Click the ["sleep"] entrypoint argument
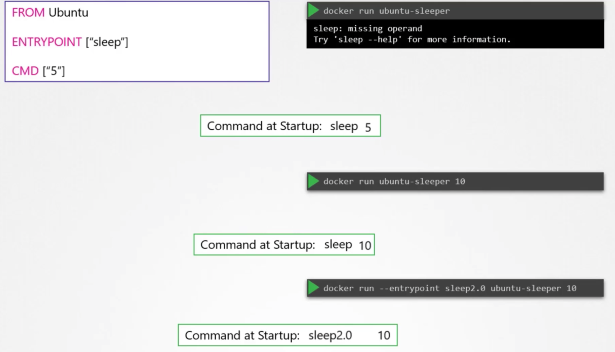 (107, 42)
